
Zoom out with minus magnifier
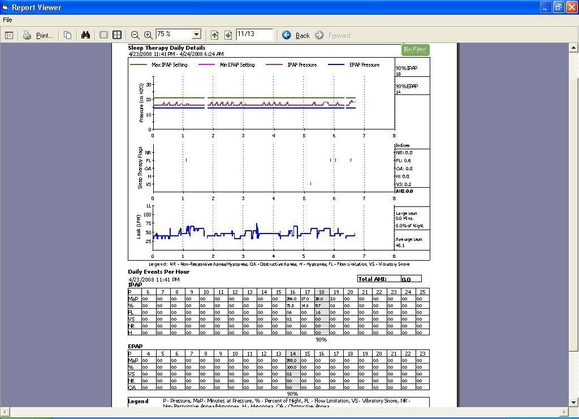(x=135, y=35)
